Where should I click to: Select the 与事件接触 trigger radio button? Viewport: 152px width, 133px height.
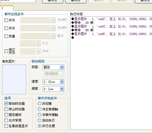39,115
